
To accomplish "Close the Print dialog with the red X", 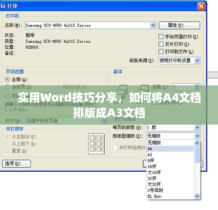I will pos(201,6).
